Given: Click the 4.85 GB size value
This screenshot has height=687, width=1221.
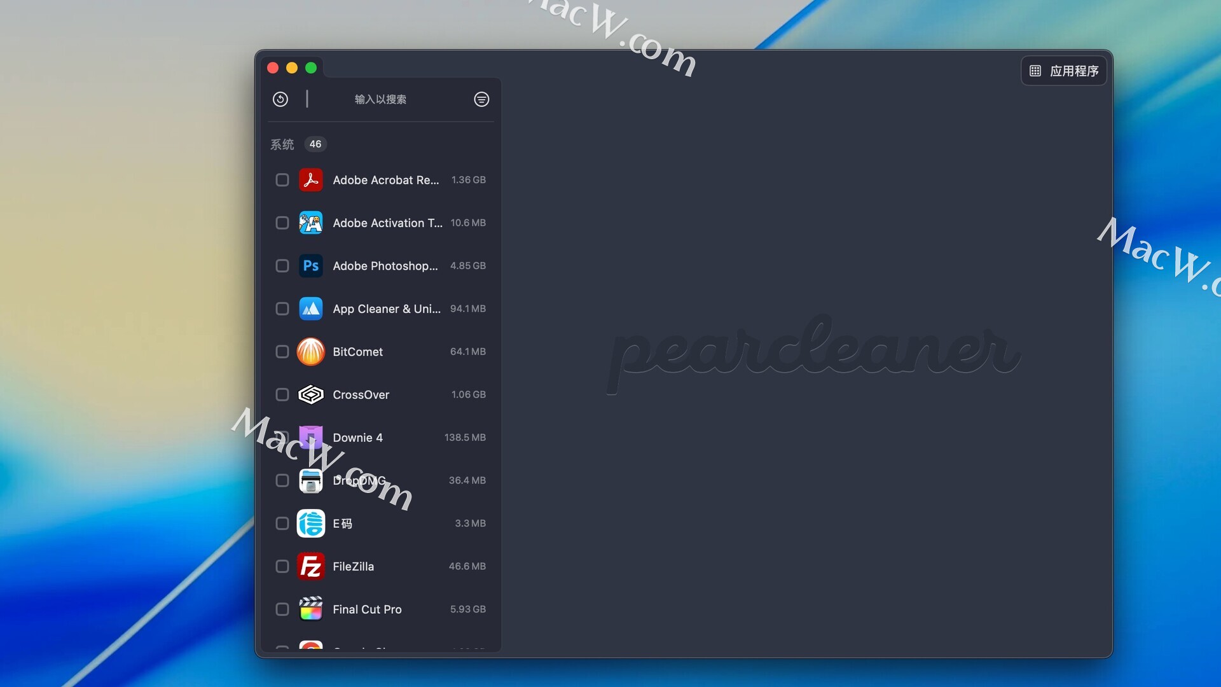Looking at the screenshot, I should pos(468,266).
